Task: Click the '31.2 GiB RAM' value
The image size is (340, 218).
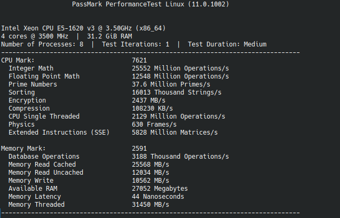Action: click(x=109, y=36)
